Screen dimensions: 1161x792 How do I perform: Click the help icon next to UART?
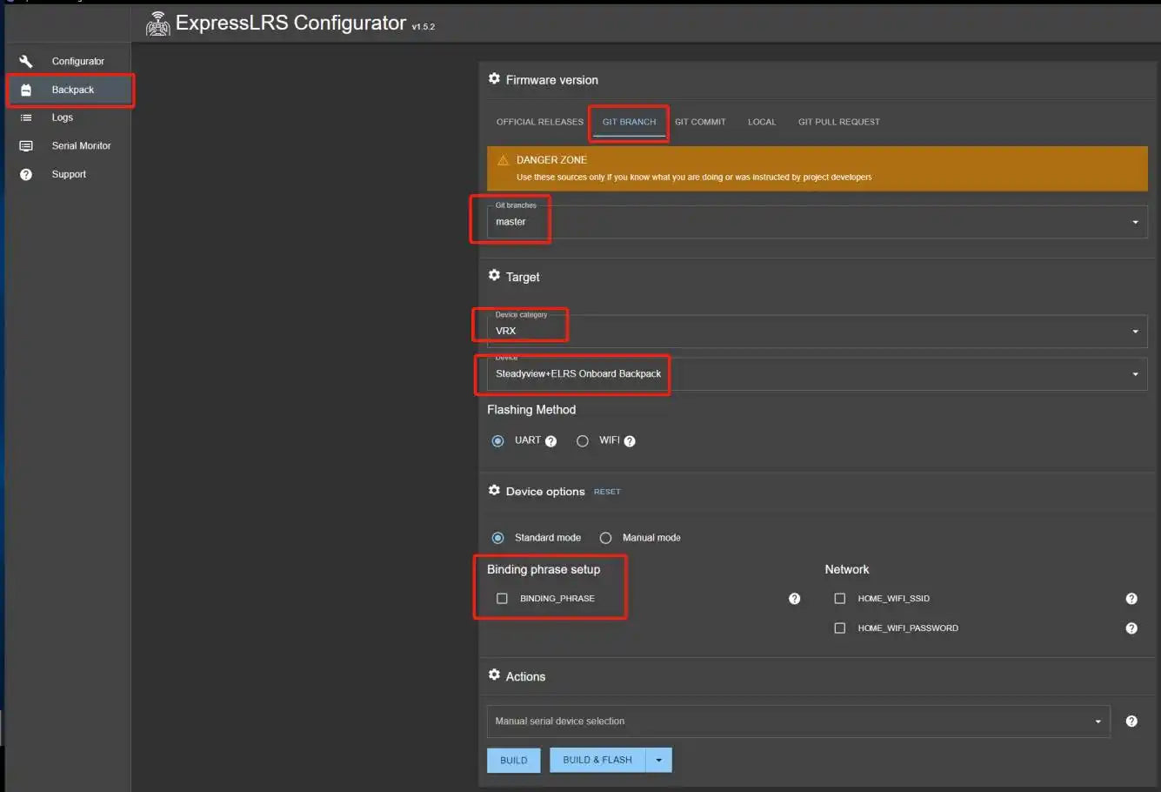[x=550, y=441]
